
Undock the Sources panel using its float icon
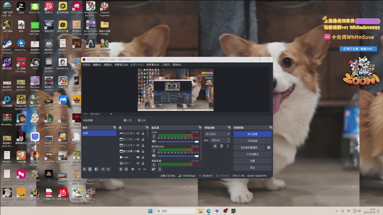tap(147, 128)
